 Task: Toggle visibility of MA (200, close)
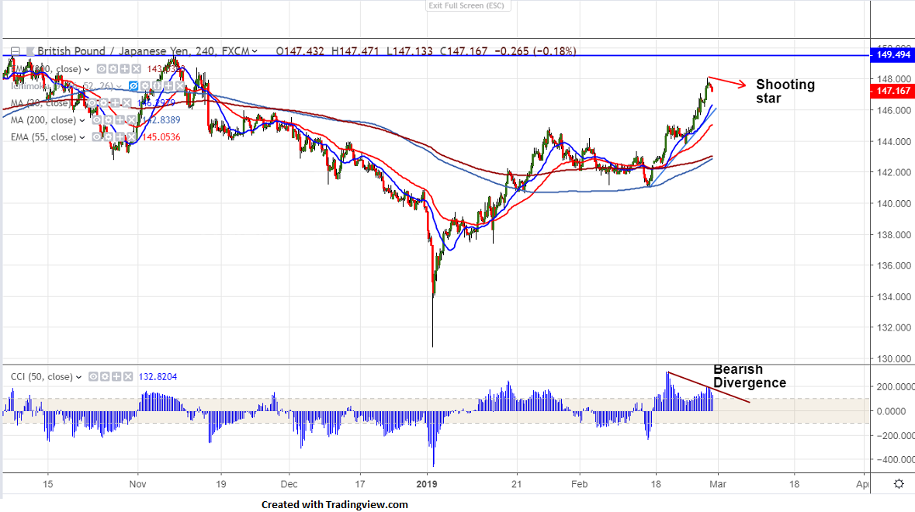click(97, 120)
